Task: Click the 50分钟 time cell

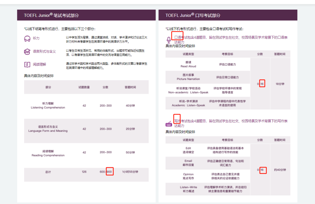Action: 130,152
